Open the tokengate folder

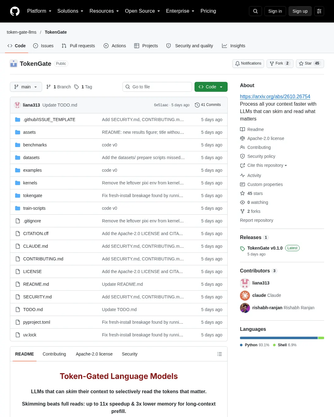point(32,196)
